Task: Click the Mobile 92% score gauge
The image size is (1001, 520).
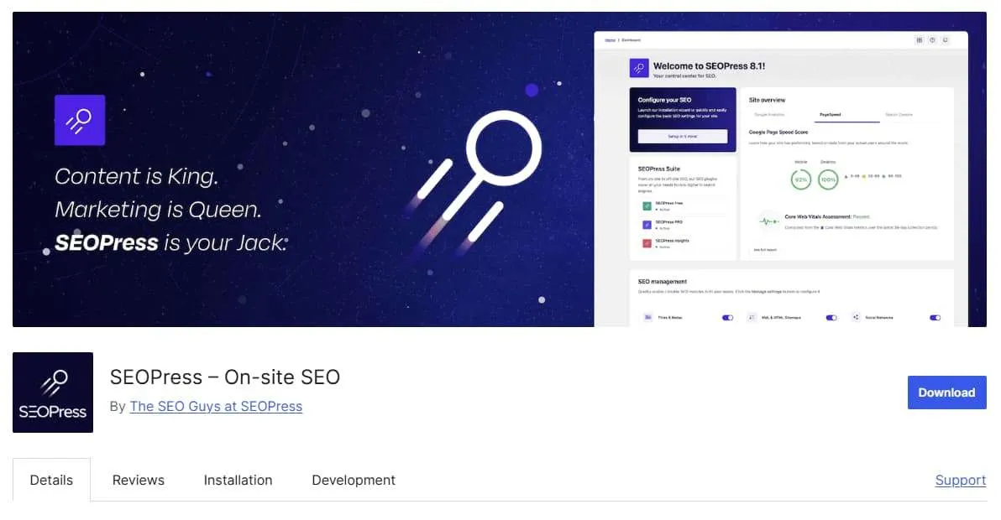Action: click(800, 179)
